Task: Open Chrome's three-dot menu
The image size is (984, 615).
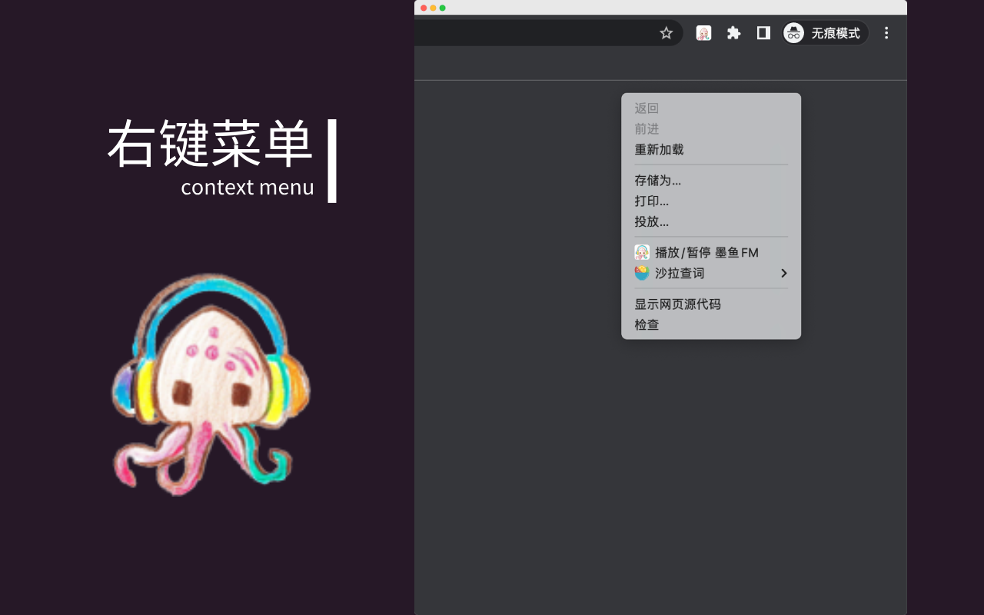Action: (886, 32)
